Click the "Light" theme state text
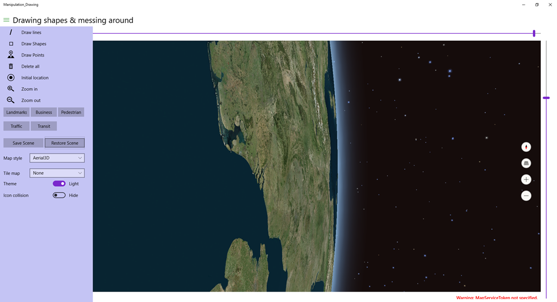The width and height of the screenshot is (557, 302). tap(74, 184)
